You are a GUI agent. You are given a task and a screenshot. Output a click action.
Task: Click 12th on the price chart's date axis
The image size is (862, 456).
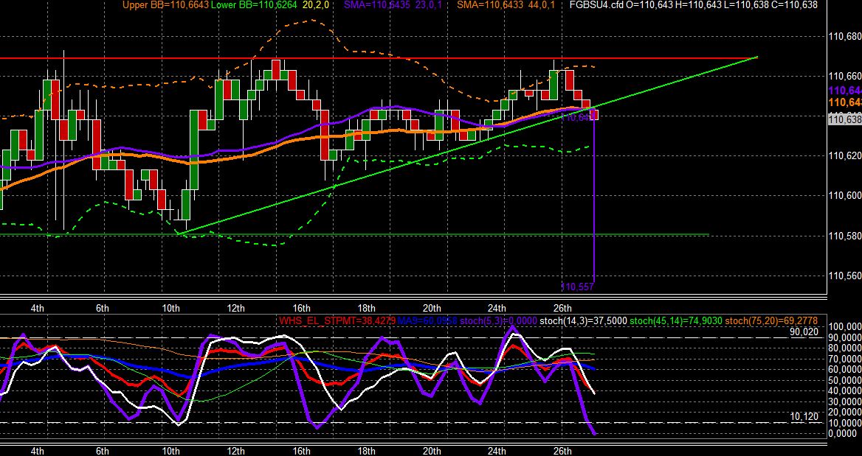point(236,307)
